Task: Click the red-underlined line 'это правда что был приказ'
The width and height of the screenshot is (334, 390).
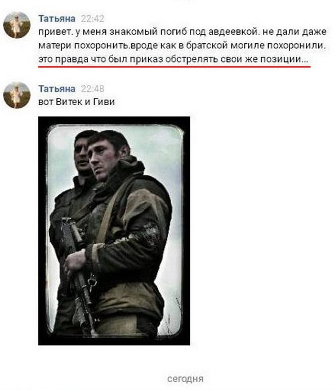Action: (173, 60)
